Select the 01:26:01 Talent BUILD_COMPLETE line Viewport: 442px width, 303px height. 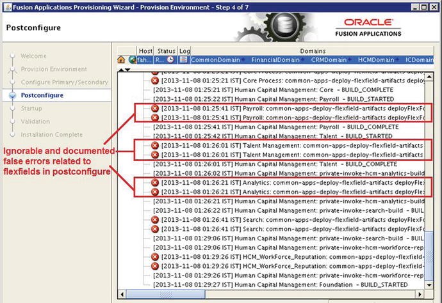(x=275, y=164)
